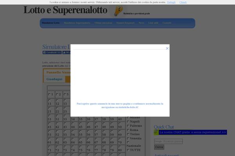Open the Quick Chat heading
This screenshot has width=235, height=156.
click(x=164, y=127)
